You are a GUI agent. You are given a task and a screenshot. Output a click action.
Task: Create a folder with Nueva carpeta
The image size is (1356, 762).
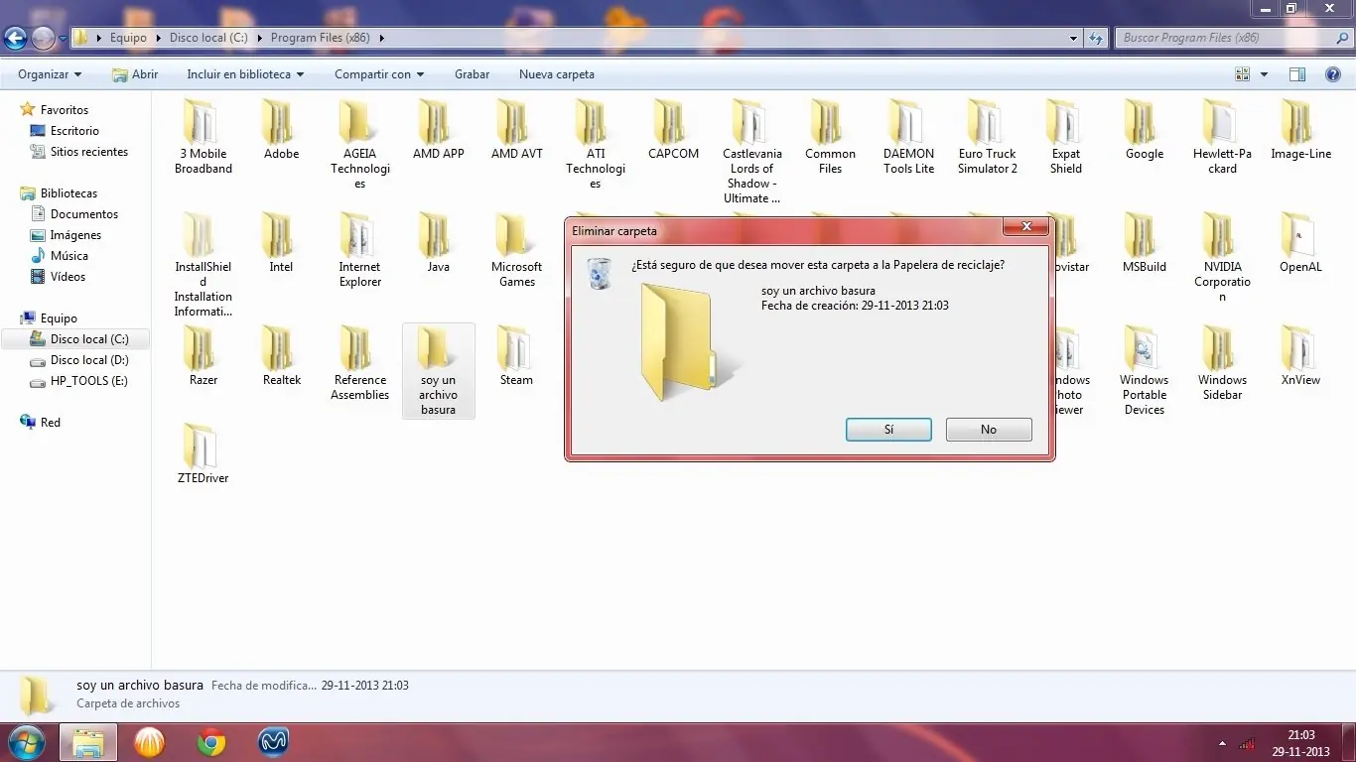[557, 74]
